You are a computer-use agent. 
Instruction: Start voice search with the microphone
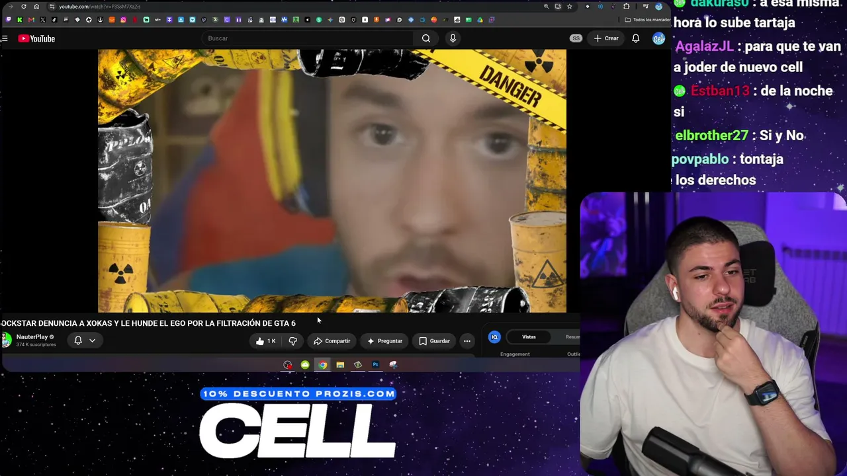453,38
